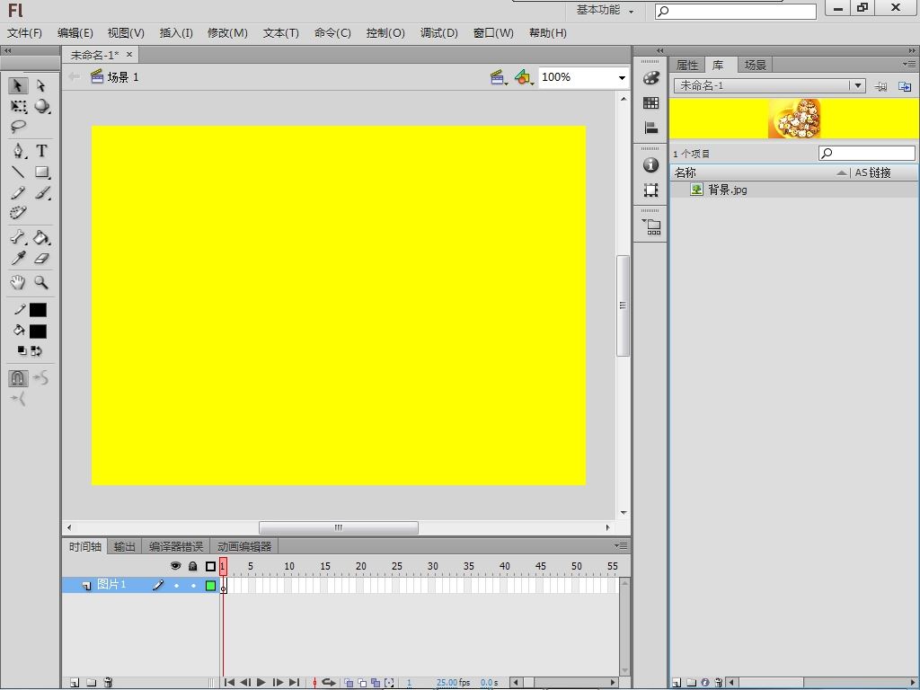Select 背景.jpg in the library list
The image size is (920, 690).
[x=727, y=190]
